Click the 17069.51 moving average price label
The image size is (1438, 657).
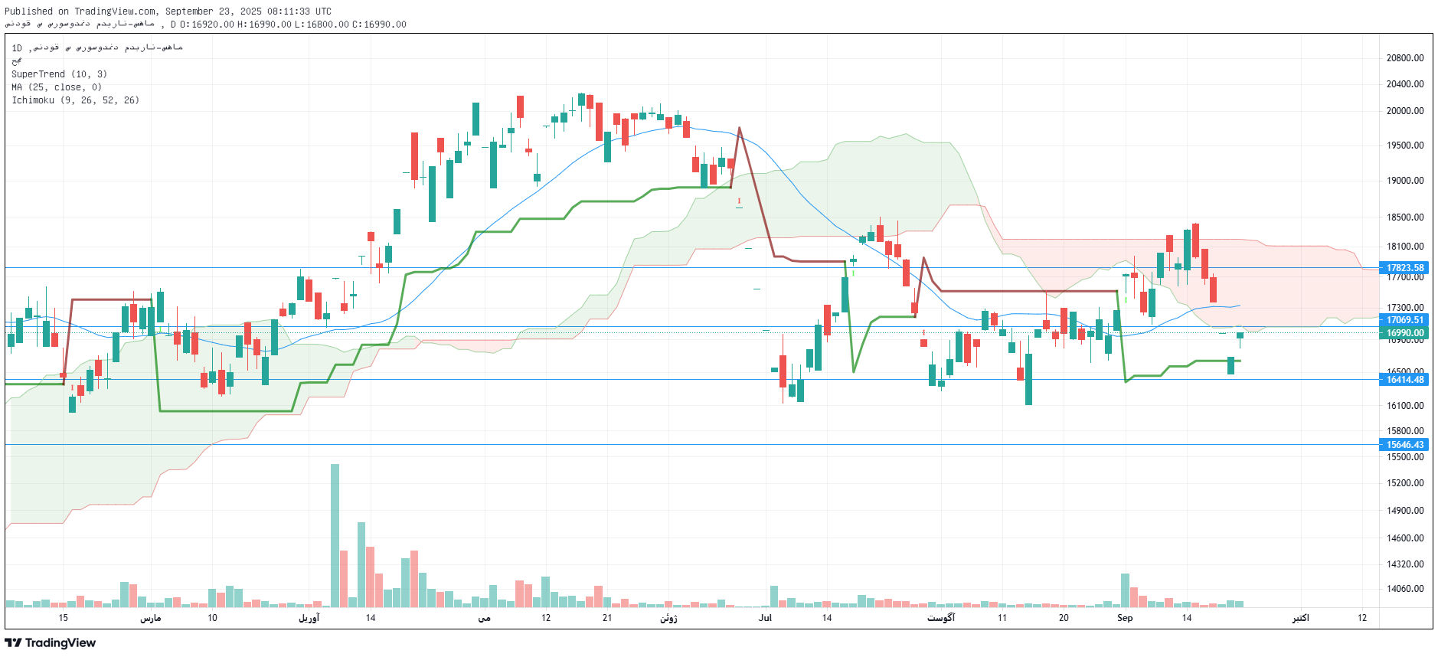tap(1404, 320)
